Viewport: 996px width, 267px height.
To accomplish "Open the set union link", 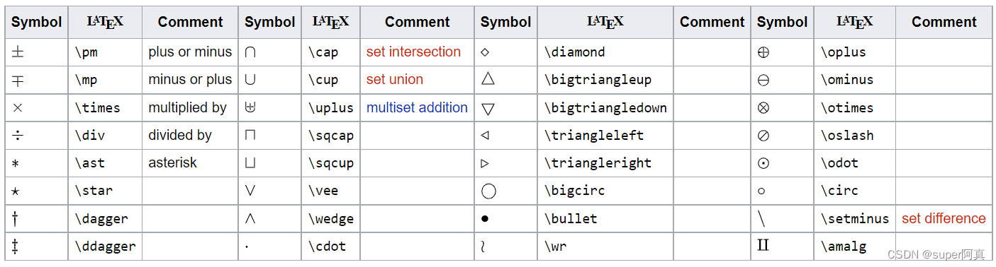I will click(395, 79).
